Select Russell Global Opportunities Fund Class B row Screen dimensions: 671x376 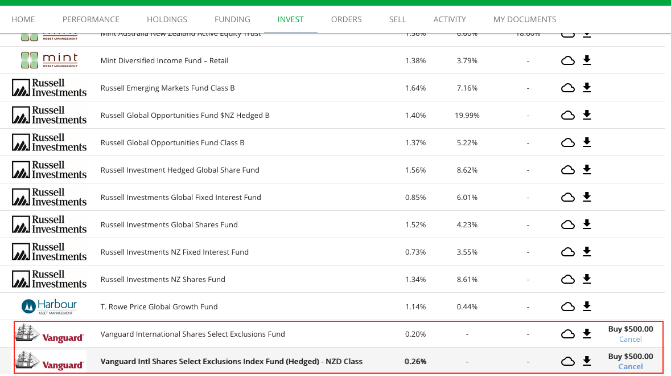(172, 142)
